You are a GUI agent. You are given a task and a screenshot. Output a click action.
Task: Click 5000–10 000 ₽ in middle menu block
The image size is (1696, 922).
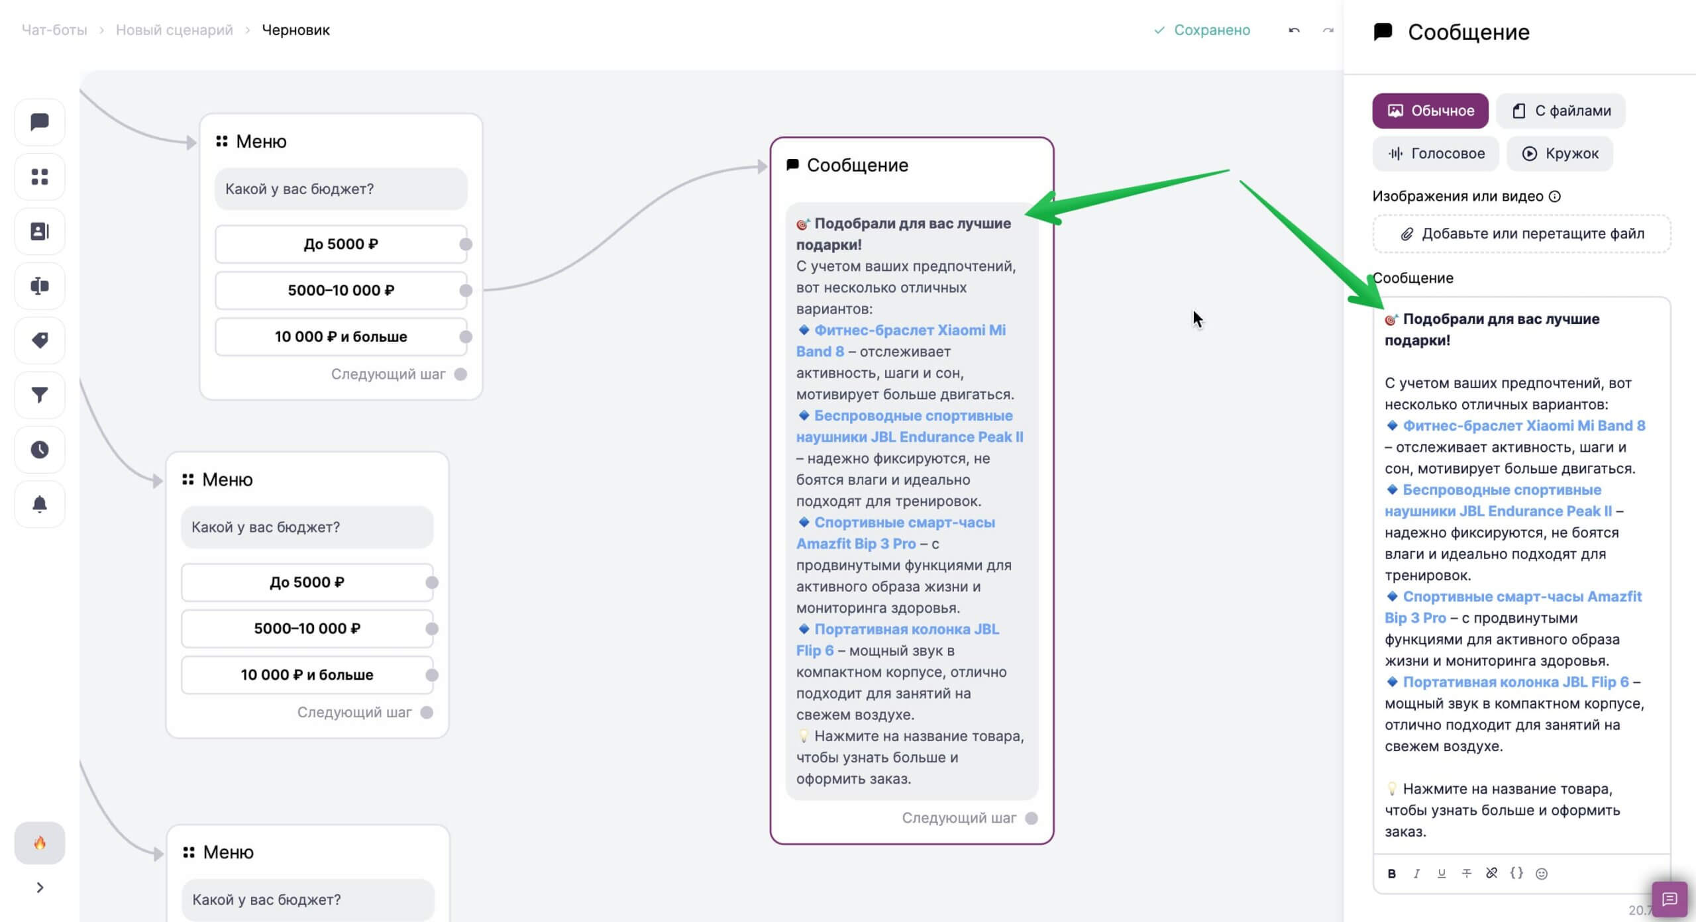pos(307,629)
